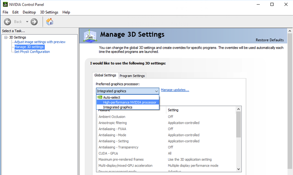Open the Preferred graphics processor combo box

(x=127, y=91)
